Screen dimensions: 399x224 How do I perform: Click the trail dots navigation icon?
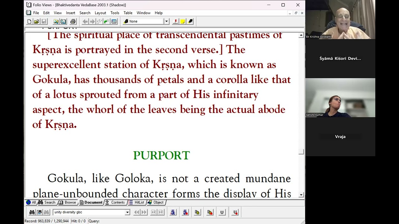(x=99, y=21)
